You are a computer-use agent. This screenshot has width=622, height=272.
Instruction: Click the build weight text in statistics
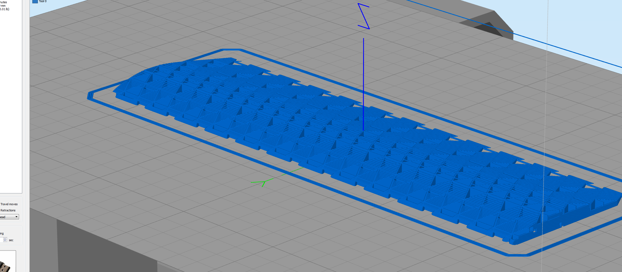[4, 9]
